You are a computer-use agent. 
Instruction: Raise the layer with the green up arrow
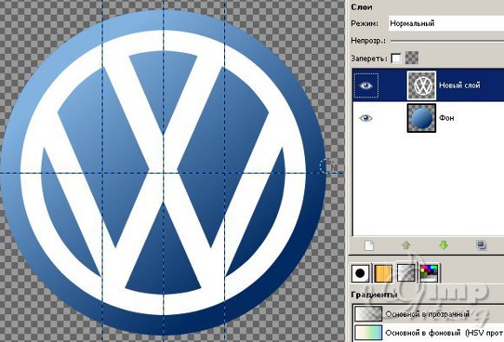pos(407,246)
